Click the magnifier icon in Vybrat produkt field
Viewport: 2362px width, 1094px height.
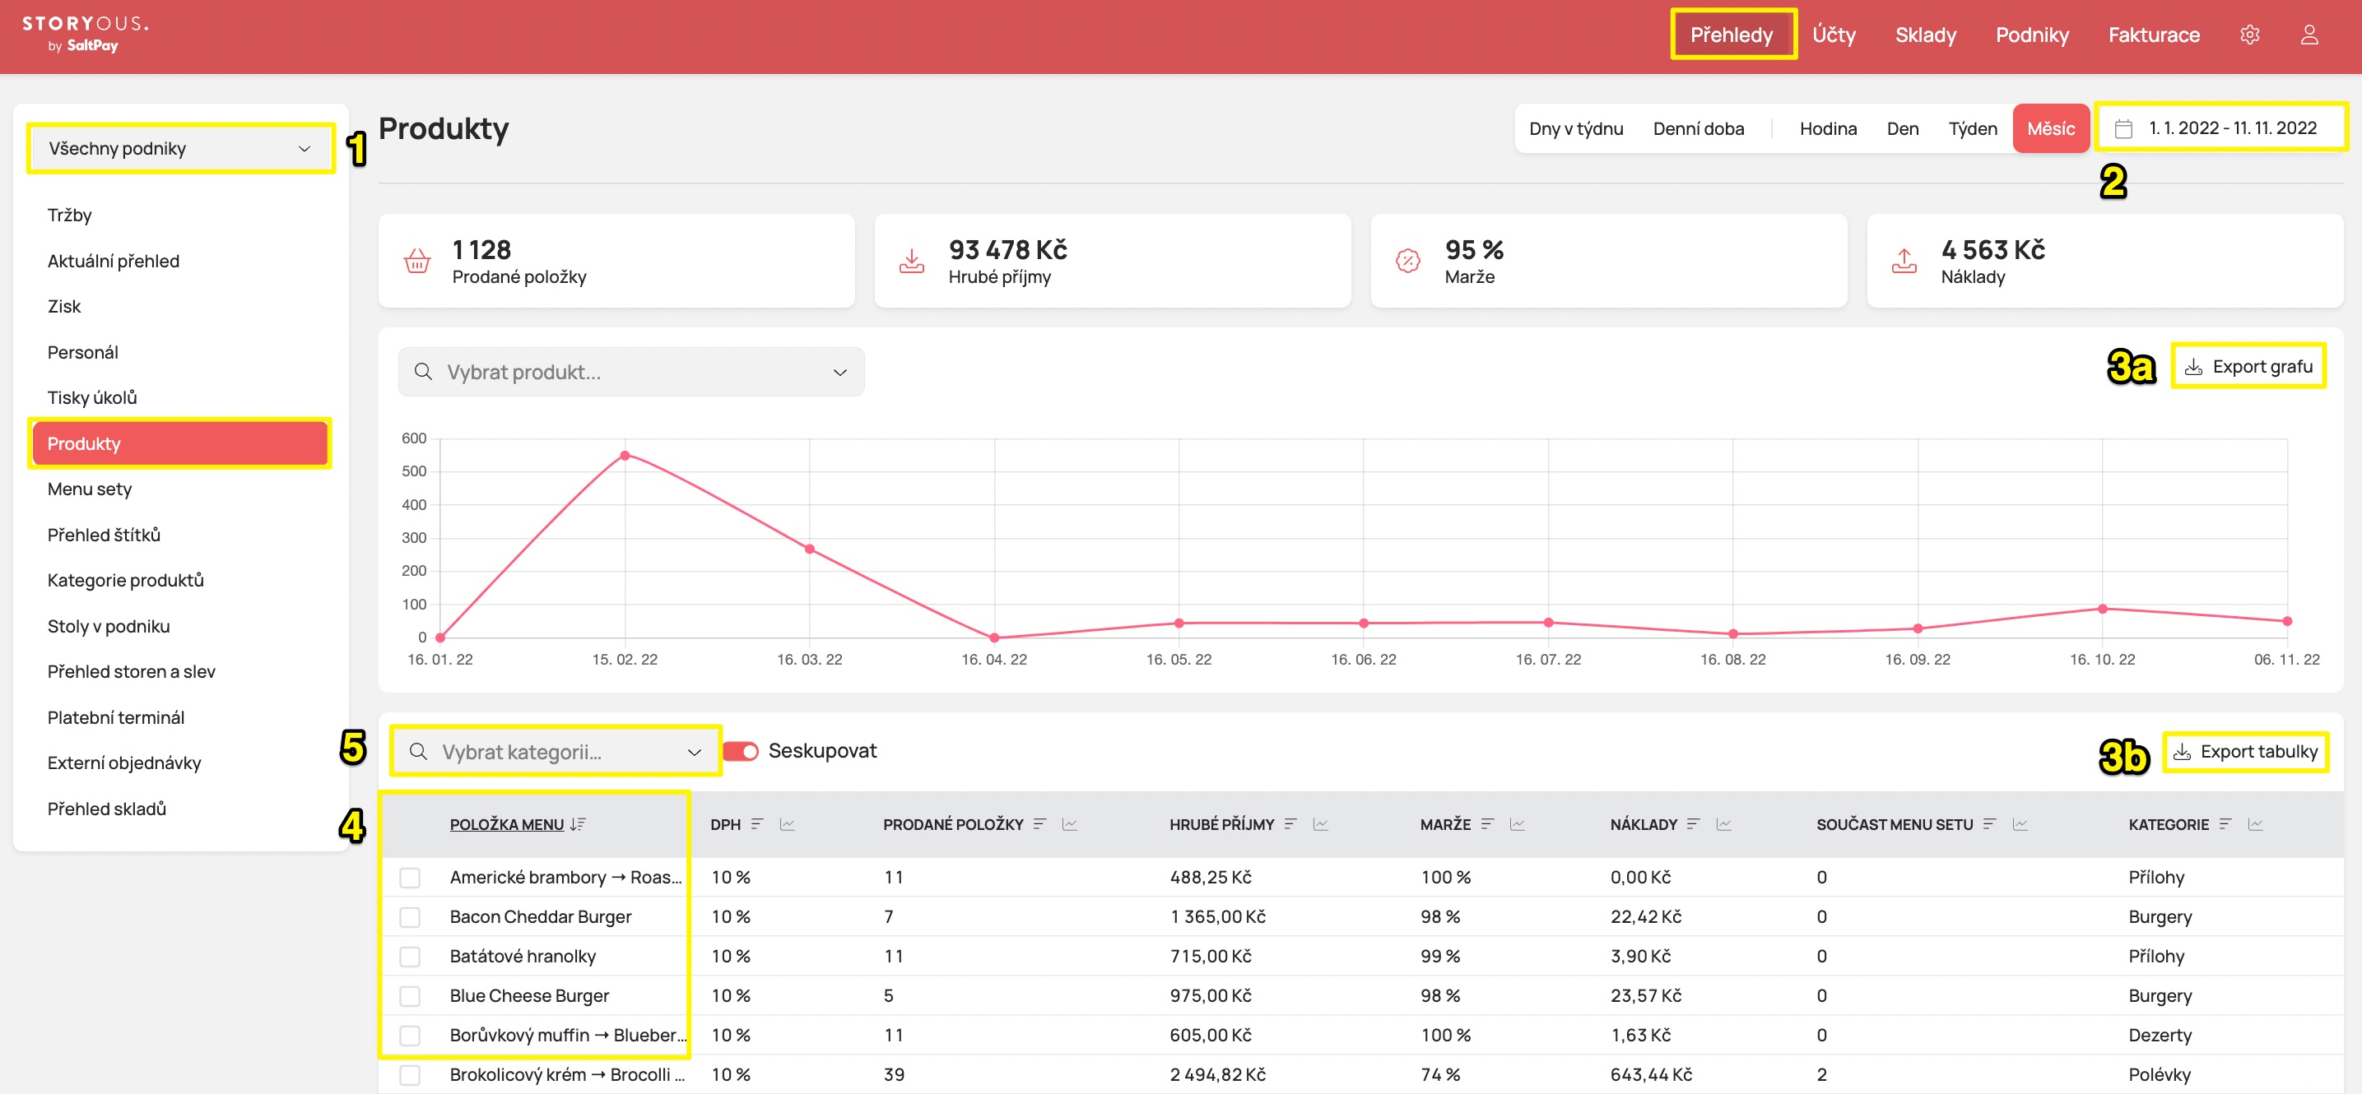tap(423, 371)
